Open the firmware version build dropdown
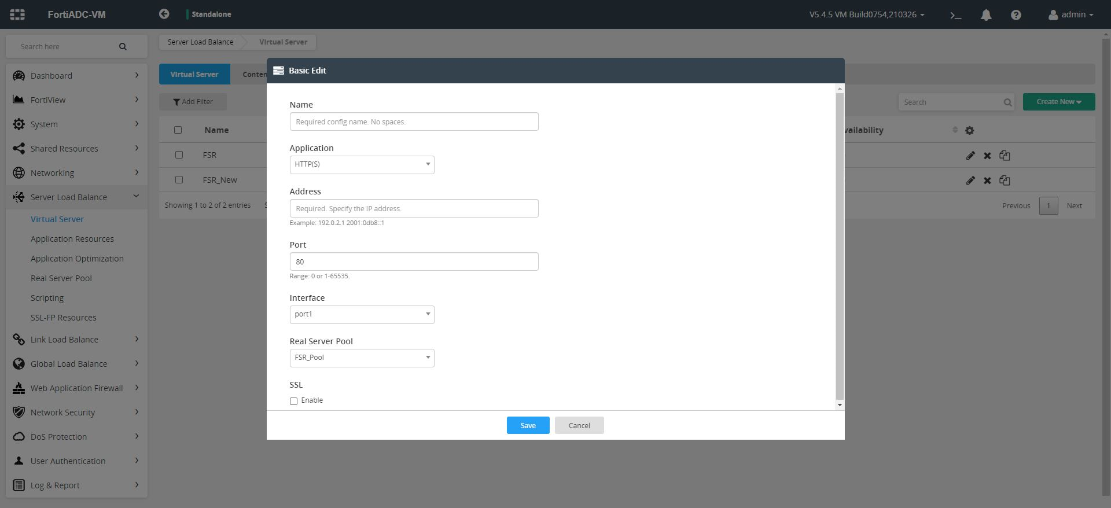Image resolution: width=1111 pixels, height=508 pixels. (x=866, y=14)
